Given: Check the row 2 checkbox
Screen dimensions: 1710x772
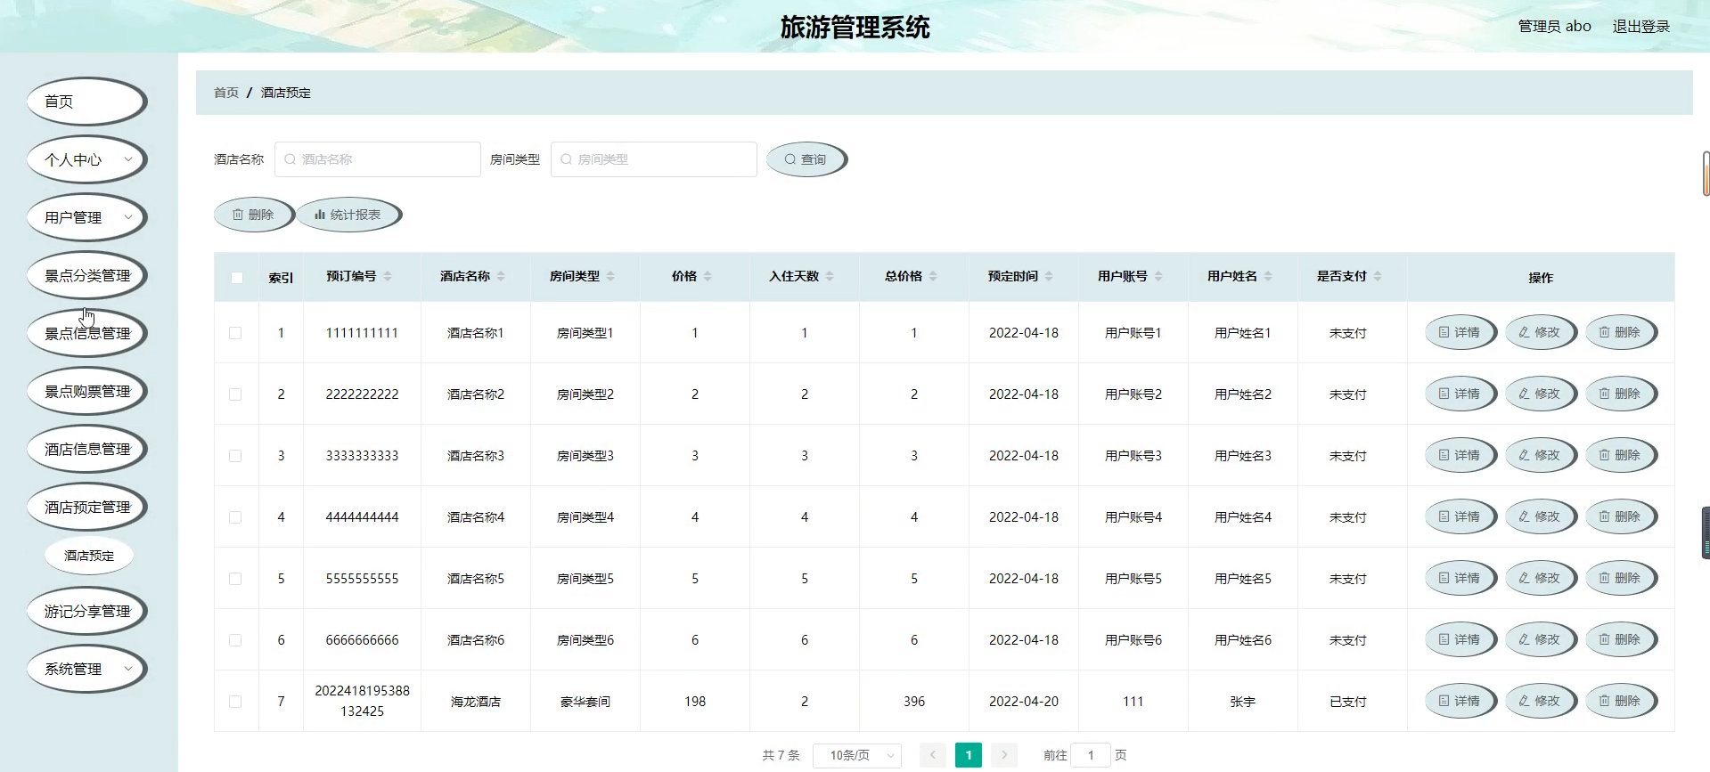Looking at the screenshot, I should [x=235, y=394].
